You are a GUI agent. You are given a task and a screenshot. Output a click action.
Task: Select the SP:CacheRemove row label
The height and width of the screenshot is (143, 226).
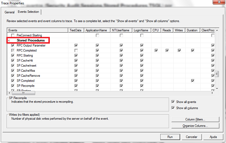pos(28,76)
